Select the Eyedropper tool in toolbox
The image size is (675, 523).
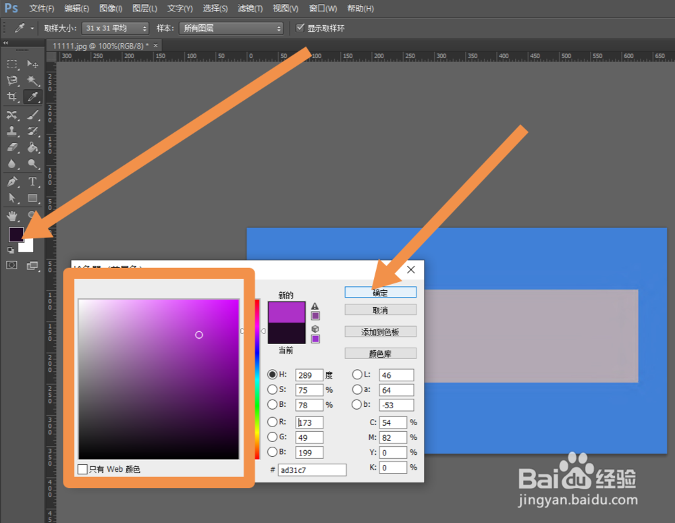pyautogui.click(x=32, y=97)
